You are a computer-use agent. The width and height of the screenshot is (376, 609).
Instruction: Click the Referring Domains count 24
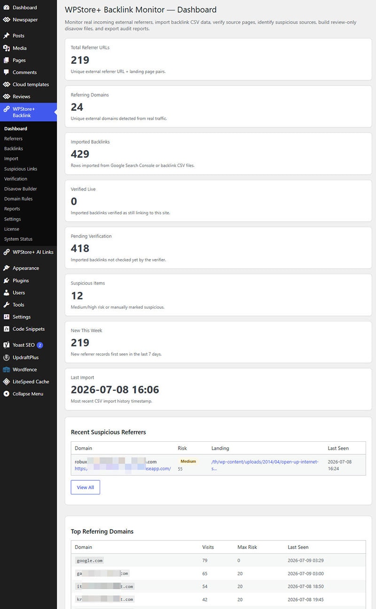pyautogui.click(x=77, y=107)
